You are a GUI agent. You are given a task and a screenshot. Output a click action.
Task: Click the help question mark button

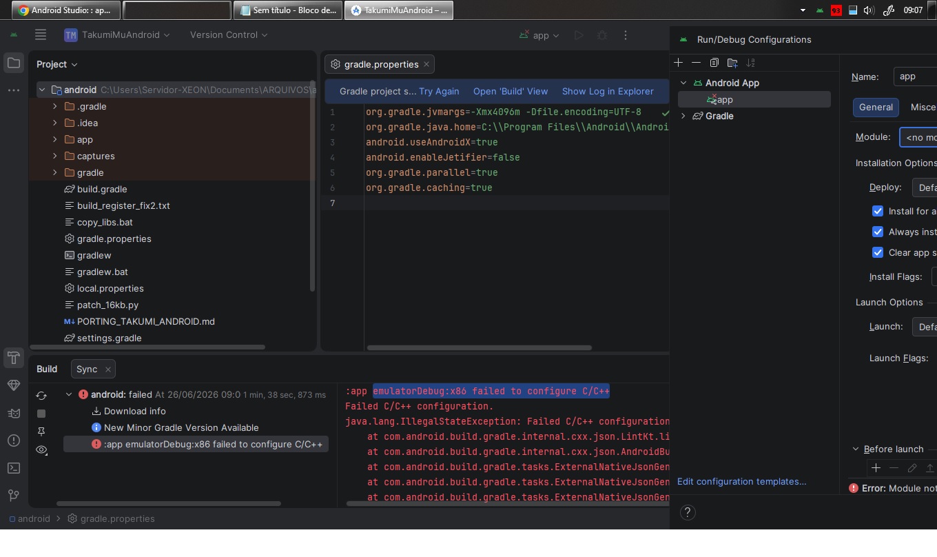[687, 512]
